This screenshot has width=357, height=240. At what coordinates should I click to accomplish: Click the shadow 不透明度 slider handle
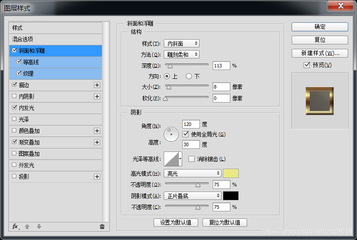point(198,207)
